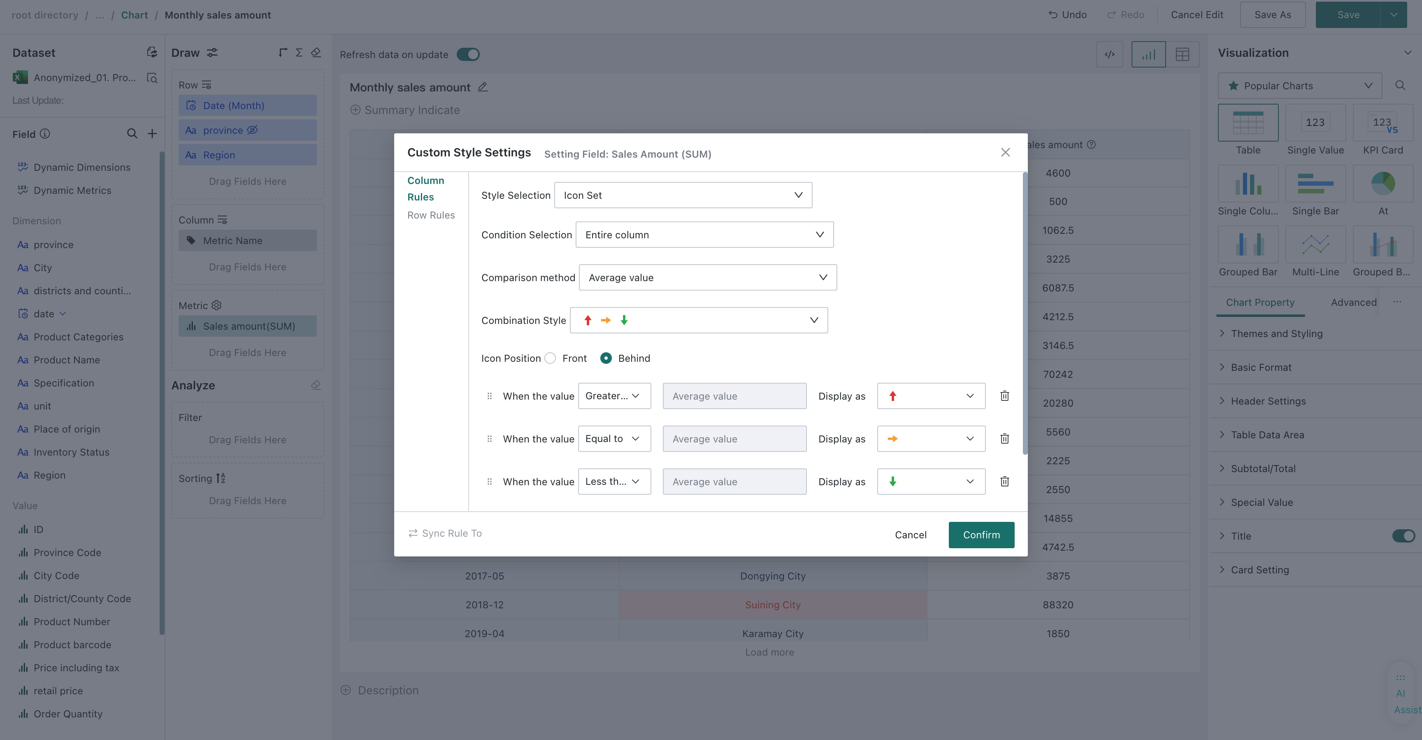The image size is (1422, 740).
Task: Open the Style Selection dropdown
Action: pos(683,195)
